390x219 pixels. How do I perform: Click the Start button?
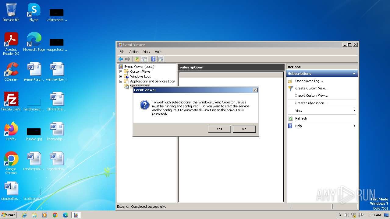point(9,215)
